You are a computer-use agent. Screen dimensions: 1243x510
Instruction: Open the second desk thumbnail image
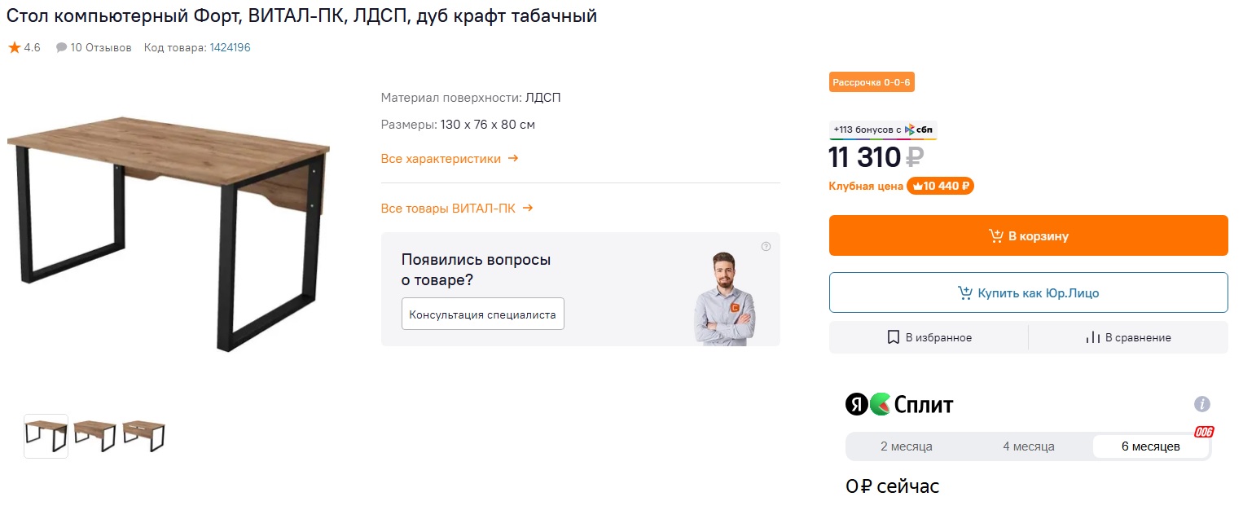94,436
